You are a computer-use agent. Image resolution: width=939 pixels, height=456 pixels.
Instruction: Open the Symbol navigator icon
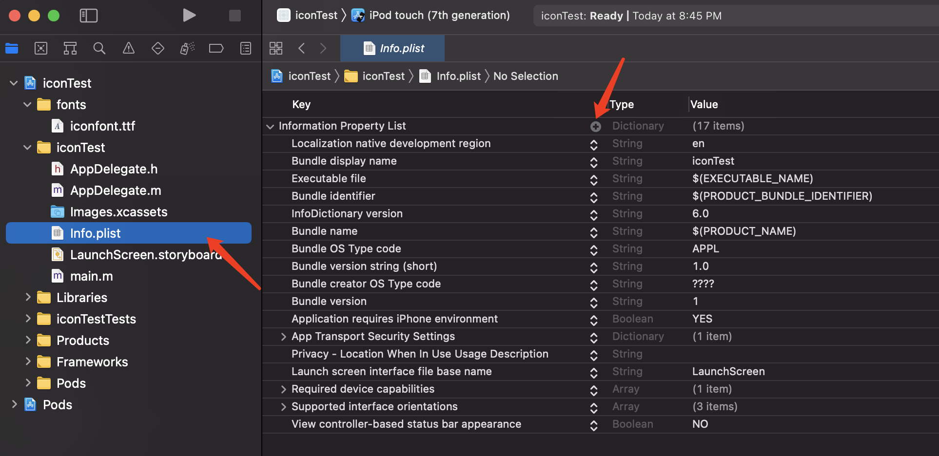70,48
